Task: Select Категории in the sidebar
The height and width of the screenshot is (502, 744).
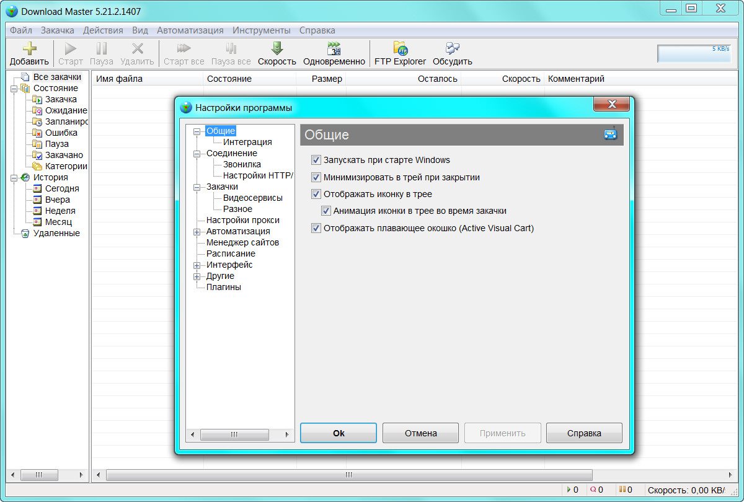Action: click(x=66, y=166)
